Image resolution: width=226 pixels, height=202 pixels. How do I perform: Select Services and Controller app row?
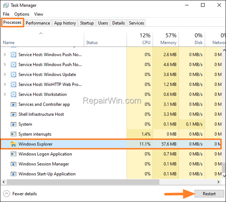111,104
